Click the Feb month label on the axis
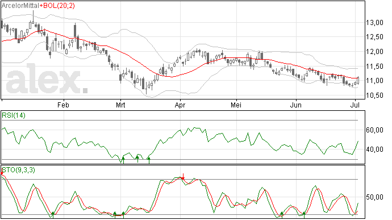 pyautogui.click(x=63, y=105)
